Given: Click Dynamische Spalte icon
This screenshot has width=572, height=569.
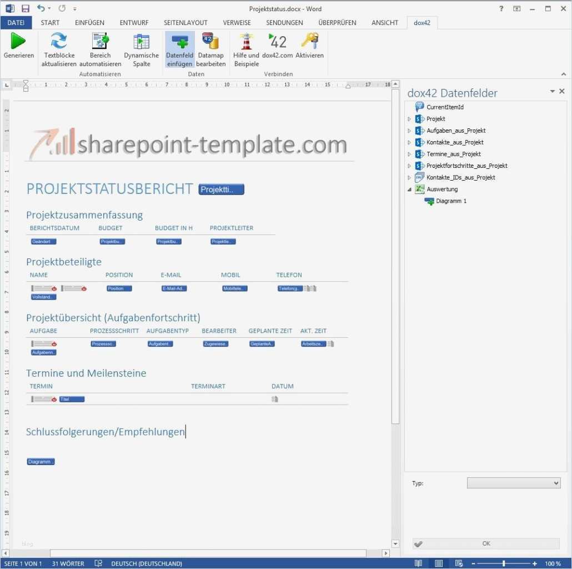Looking at the screenshot, I should coord(141,41).
